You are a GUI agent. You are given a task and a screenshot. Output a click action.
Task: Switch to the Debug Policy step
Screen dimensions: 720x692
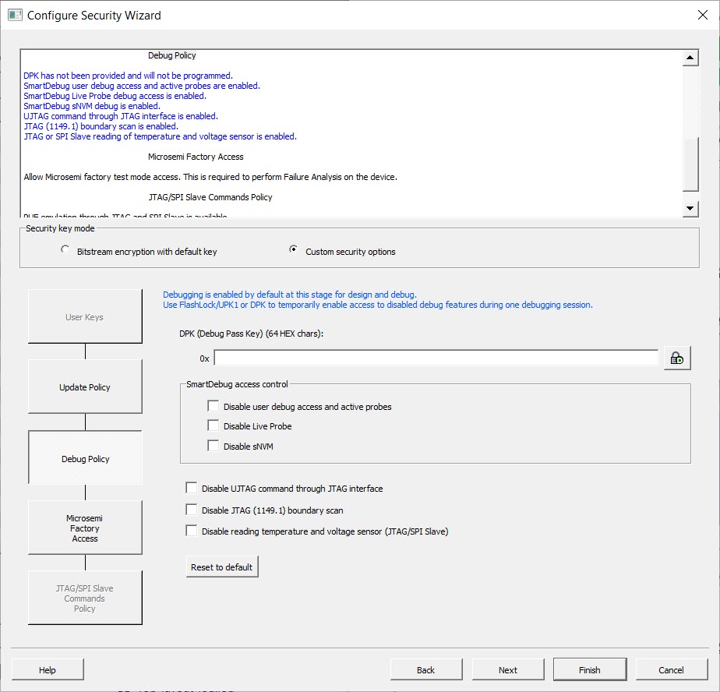(x=85, y=458)
